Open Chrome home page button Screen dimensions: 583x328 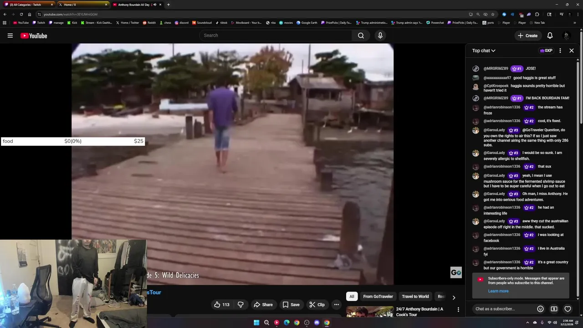pos(30,14)
